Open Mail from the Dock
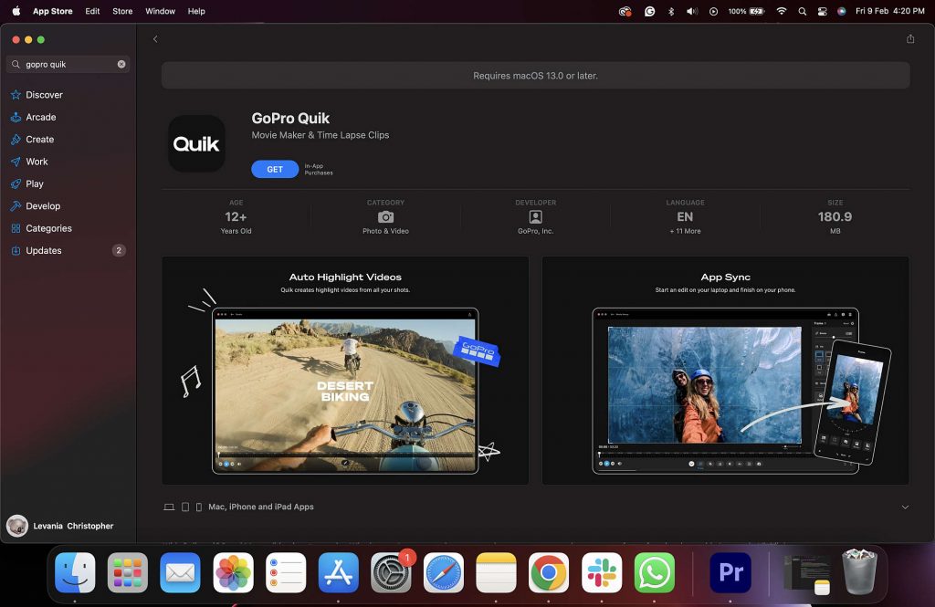This screenshot has height=607, width=935. [x=180, y=572]
